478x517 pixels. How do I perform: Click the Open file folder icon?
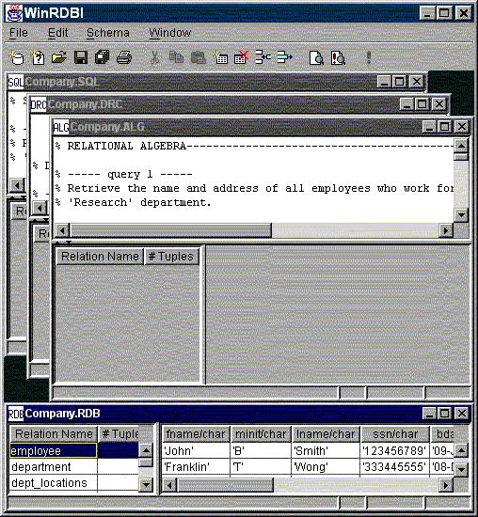59,57
